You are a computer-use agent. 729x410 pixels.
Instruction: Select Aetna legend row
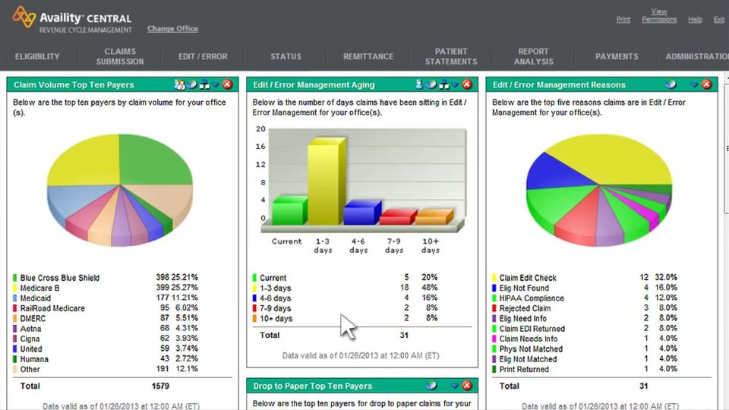click(106, 329)
